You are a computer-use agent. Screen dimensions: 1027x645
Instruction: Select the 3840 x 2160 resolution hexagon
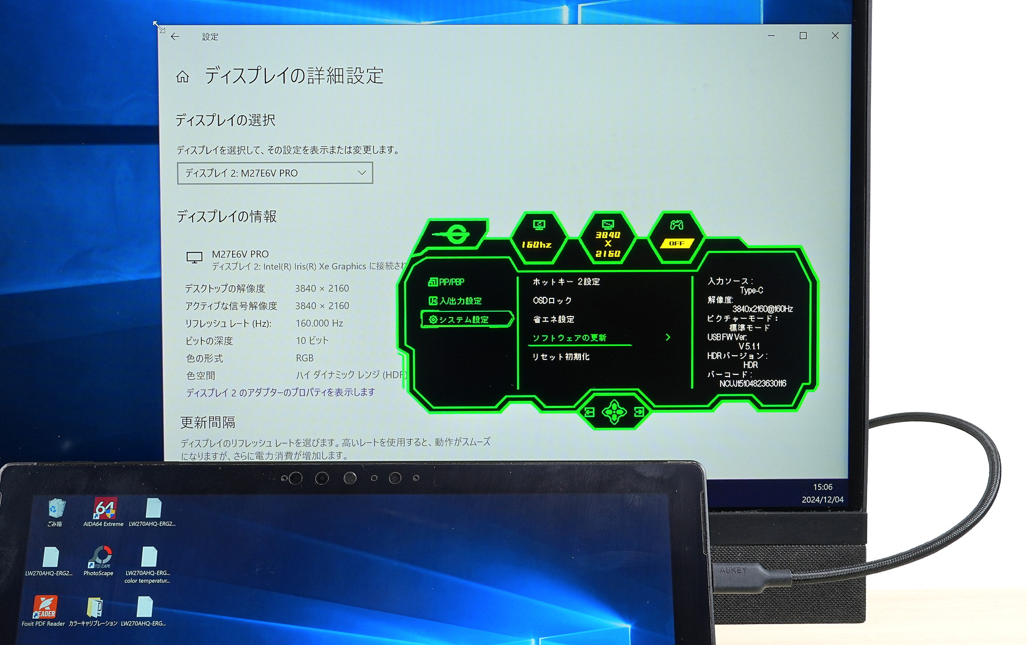pyautogui.click(x=608, y=238)
